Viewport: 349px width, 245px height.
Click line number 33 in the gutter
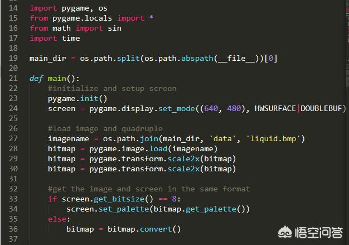point(14,199)
